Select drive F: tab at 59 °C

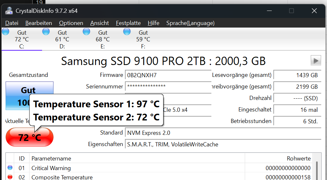(x=143, y=39)
